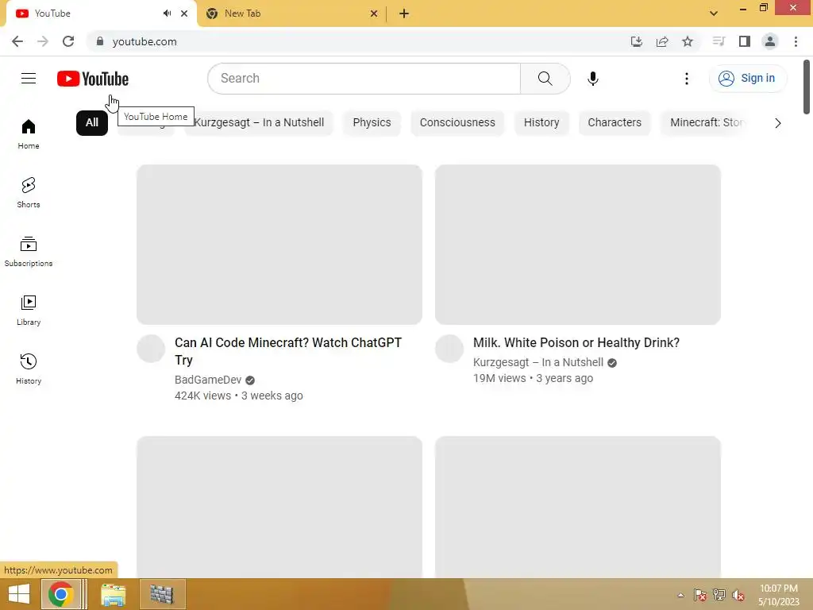Click the network tray icon
This screenshot has width=813, height=610.
tap(719, 595)
